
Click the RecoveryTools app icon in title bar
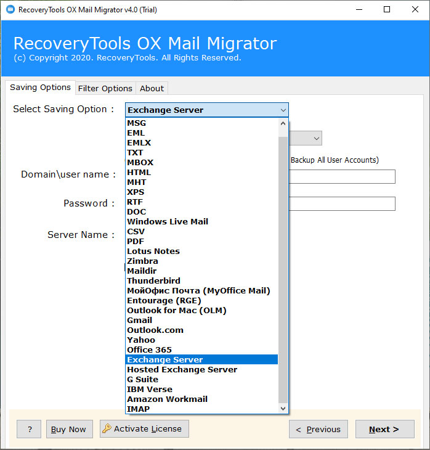(10, 9)
